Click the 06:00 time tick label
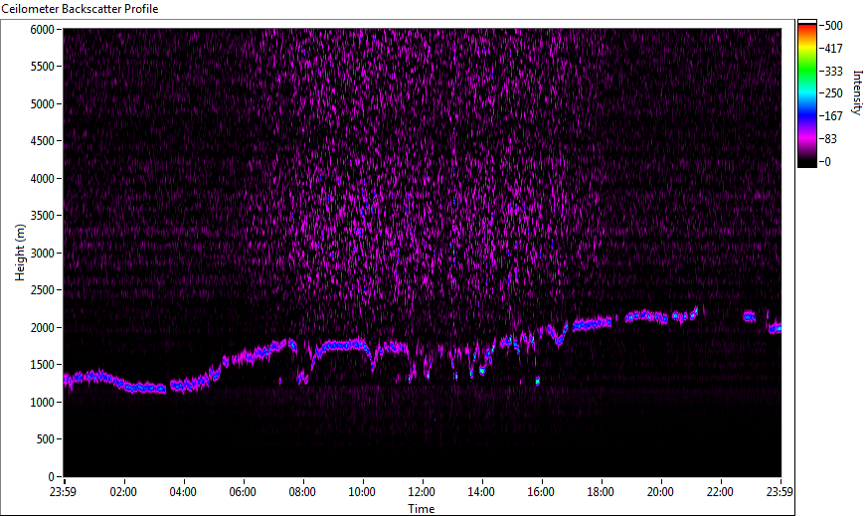Image resolution: width=867 pixels, height=516 pixels. coord(243,492)
